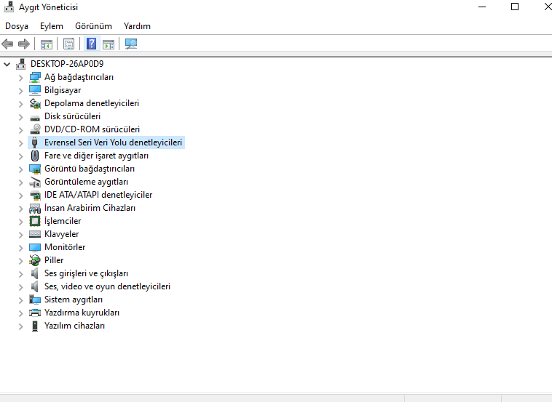552x402 pixels.
Task: Click the Monitörler monitor icon
Action: coord(35,247)
